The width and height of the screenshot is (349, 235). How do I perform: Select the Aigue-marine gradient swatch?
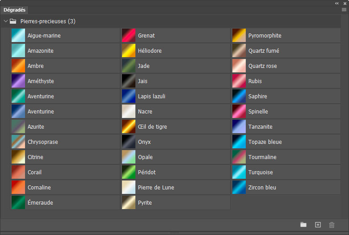(18, 36)
